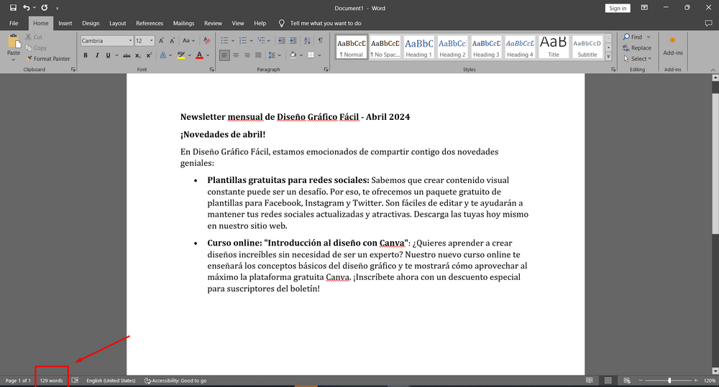The height and width of the screenshot is (387, 719).
Task: Open the Comments pane icon
Action: point(708,23)
